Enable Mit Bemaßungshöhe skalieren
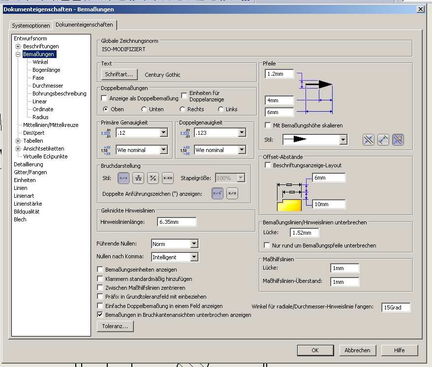 [x=268, y=125]
